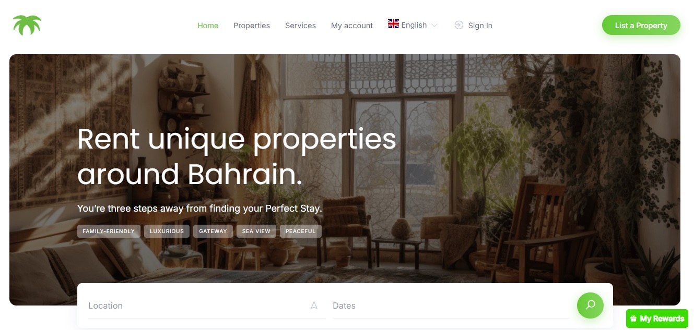Open the English language selector

click(x=413, y=25)
